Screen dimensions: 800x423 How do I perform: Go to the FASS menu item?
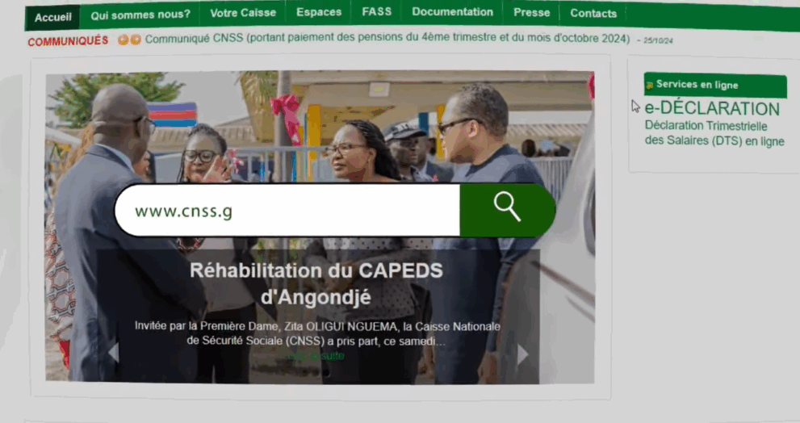tap(376, 12)
